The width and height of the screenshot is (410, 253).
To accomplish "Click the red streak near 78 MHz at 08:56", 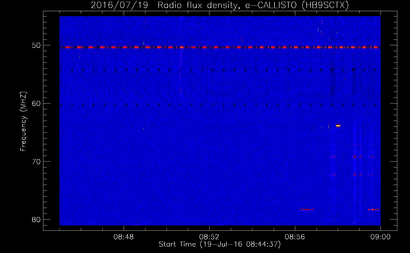I will coord(307,209).
